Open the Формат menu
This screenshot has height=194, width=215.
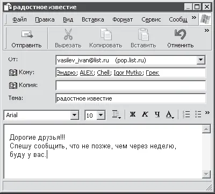pyautogui.click(x=123, y=19)
